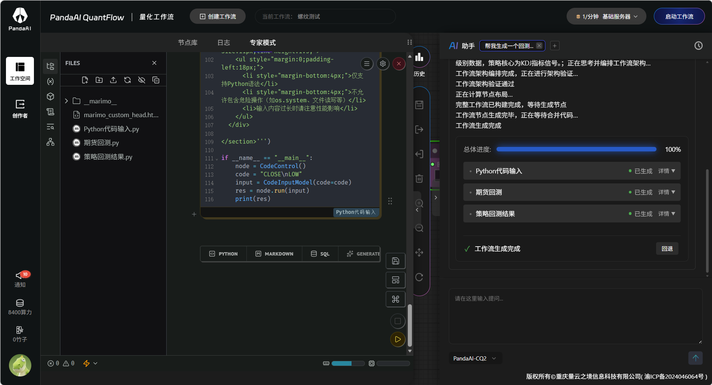
Task: Click the upload file icon in FILES
Action: tap(113, 80)
